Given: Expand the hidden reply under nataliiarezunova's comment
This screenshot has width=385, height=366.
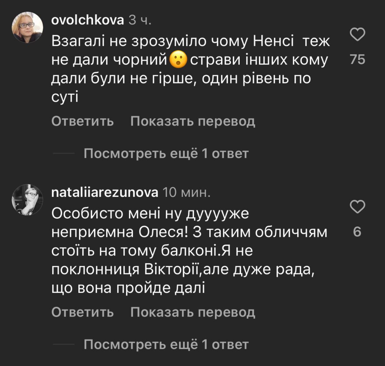Looking at the screenshot, I should [x=166, y=344].
